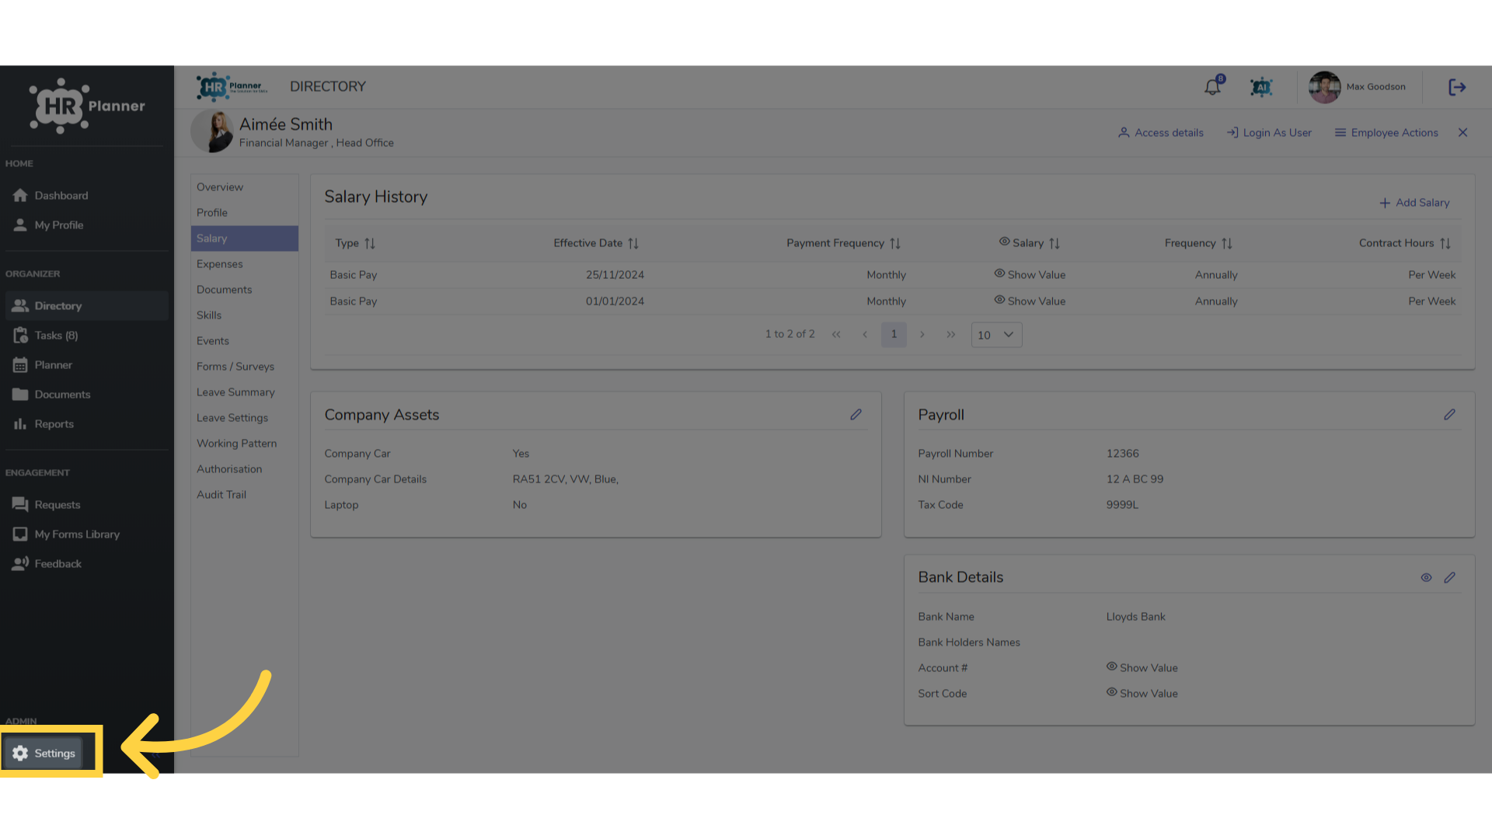Open the rows-per-page dropdown showing 10
This screenshot has width=1492, height=839.
[996, 335]
